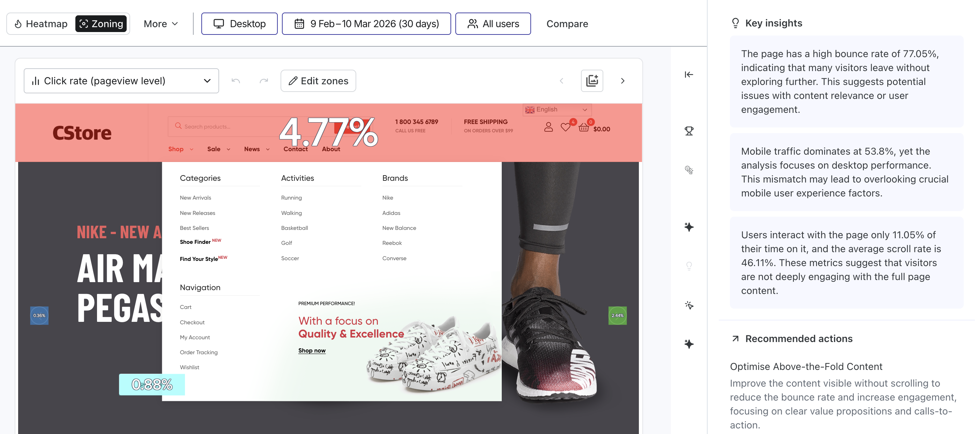
Task: Collapse the insights side panel arrow
Action: point(689,75)
